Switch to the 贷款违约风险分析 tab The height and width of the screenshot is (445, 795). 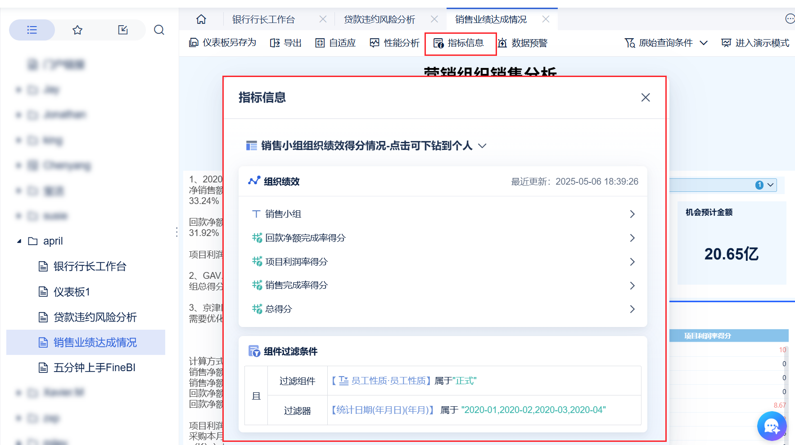click(379, 19)
